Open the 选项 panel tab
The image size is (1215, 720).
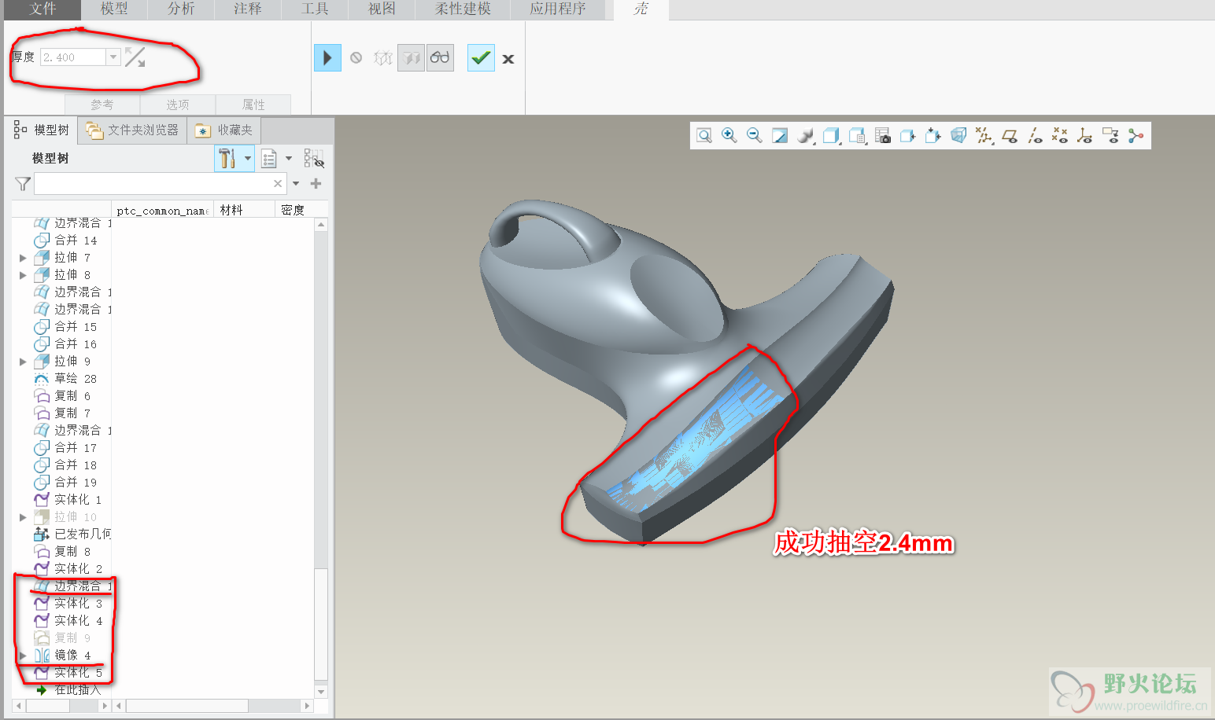click(x=178, y=105)
